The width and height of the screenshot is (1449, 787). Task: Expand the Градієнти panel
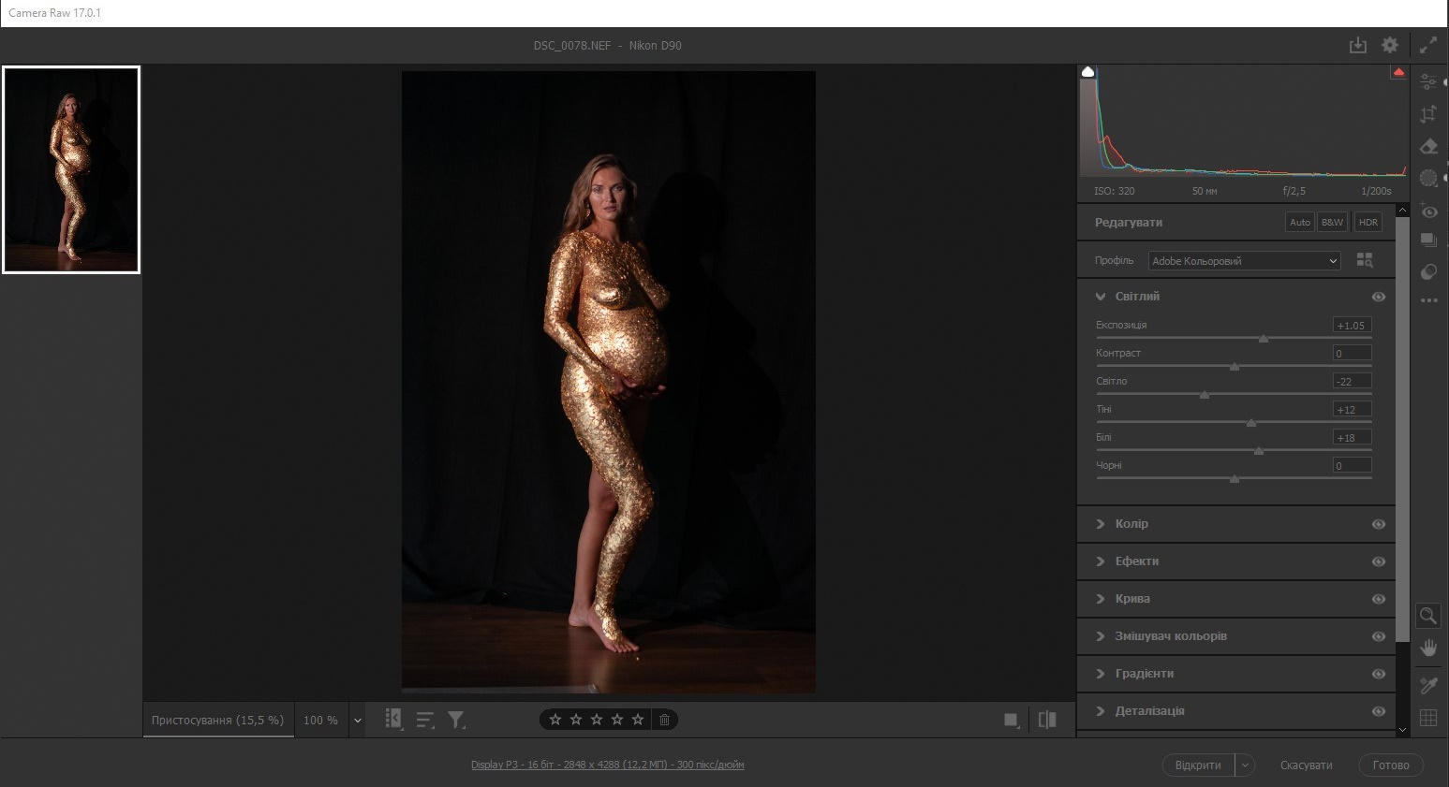(1101, 674)
